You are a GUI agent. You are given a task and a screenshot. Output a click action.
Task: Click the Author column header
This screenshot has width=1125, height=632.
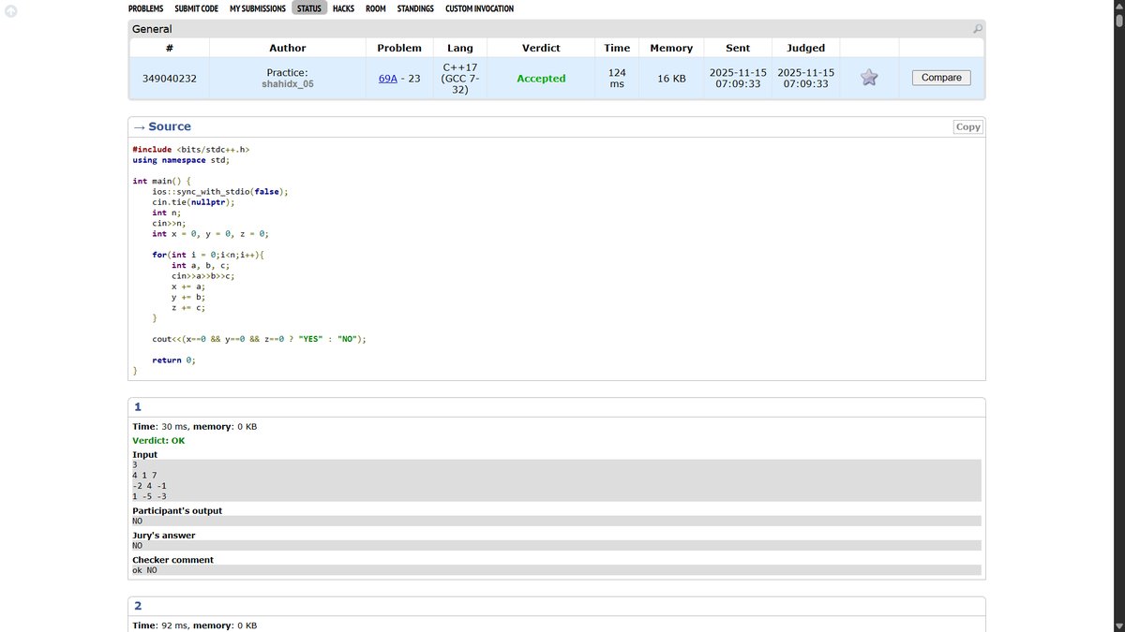pyautogui.click(x=288, y=48)
